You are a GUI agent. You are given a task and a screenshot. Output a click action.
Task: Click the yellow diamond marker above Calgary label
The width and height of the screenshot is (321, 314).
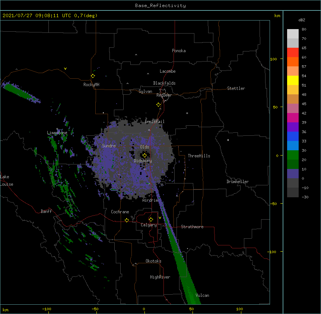click(151, 220)
